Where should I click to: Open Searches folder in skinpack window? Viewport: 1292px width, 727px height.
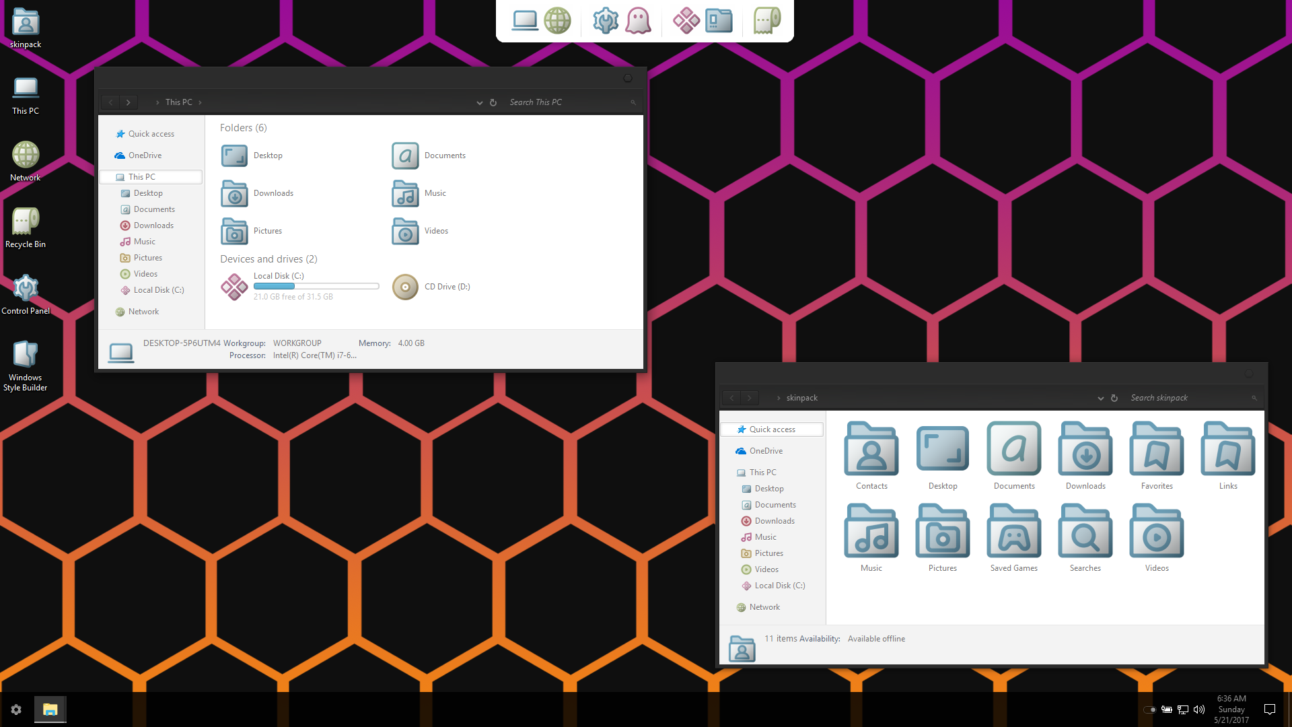point(1085,532)
